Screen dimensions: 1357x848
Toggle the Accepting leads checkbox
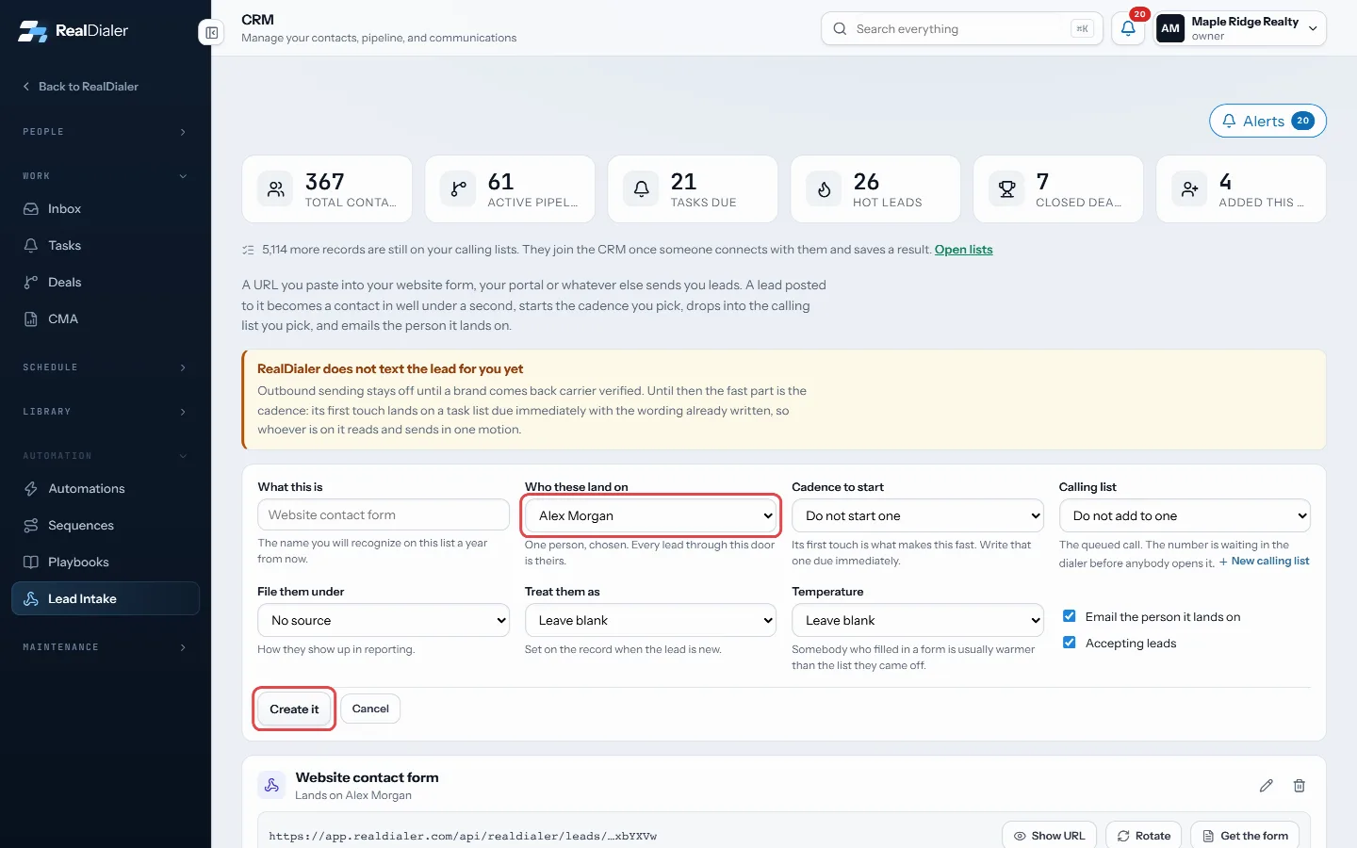[x=1070, y=643]
